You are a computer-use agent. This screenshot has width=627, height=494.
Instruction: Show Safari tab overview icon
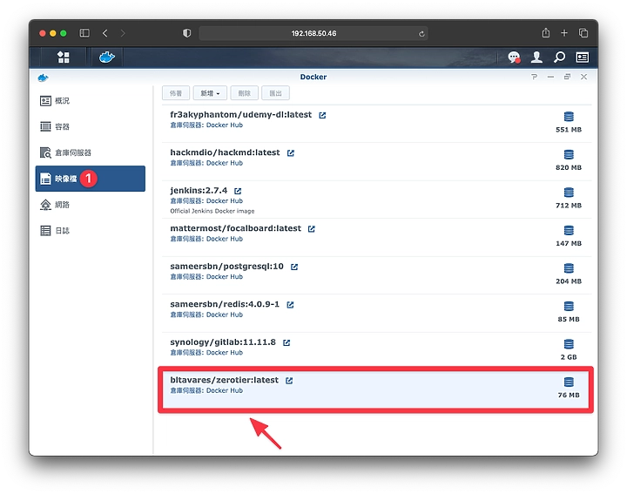click(583, 33)
